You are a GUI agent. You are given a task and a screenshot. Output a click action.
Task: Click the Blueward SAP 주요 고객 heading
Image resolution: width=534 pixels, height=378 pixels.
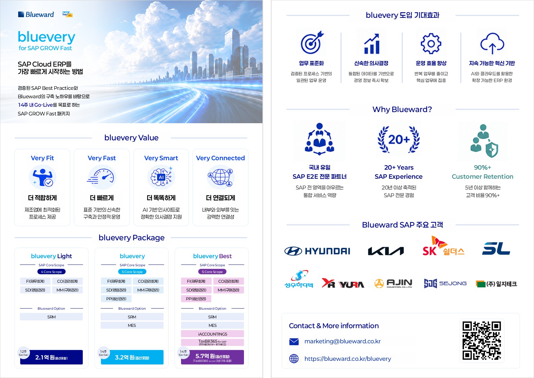[x=402, y=225]
